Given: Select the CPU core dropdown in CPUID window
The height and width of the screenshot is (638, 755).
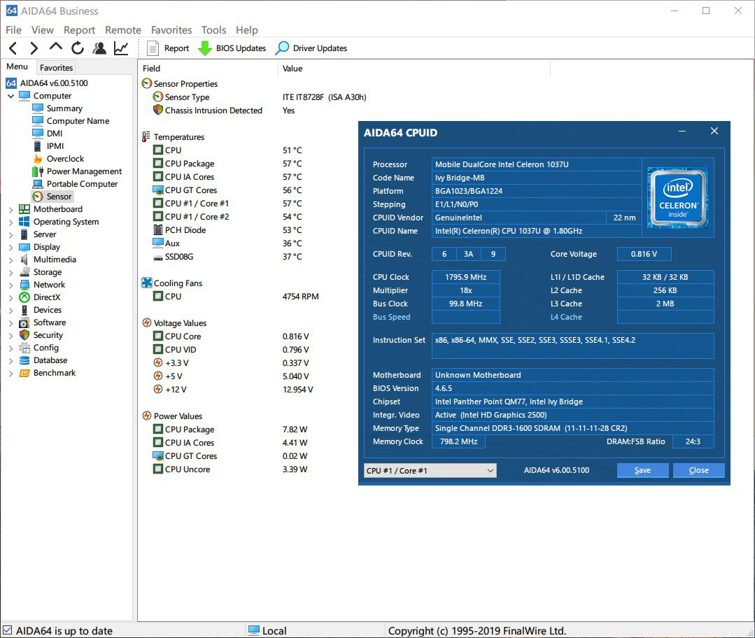Looking at the screenshot, I should pos(430,470).
